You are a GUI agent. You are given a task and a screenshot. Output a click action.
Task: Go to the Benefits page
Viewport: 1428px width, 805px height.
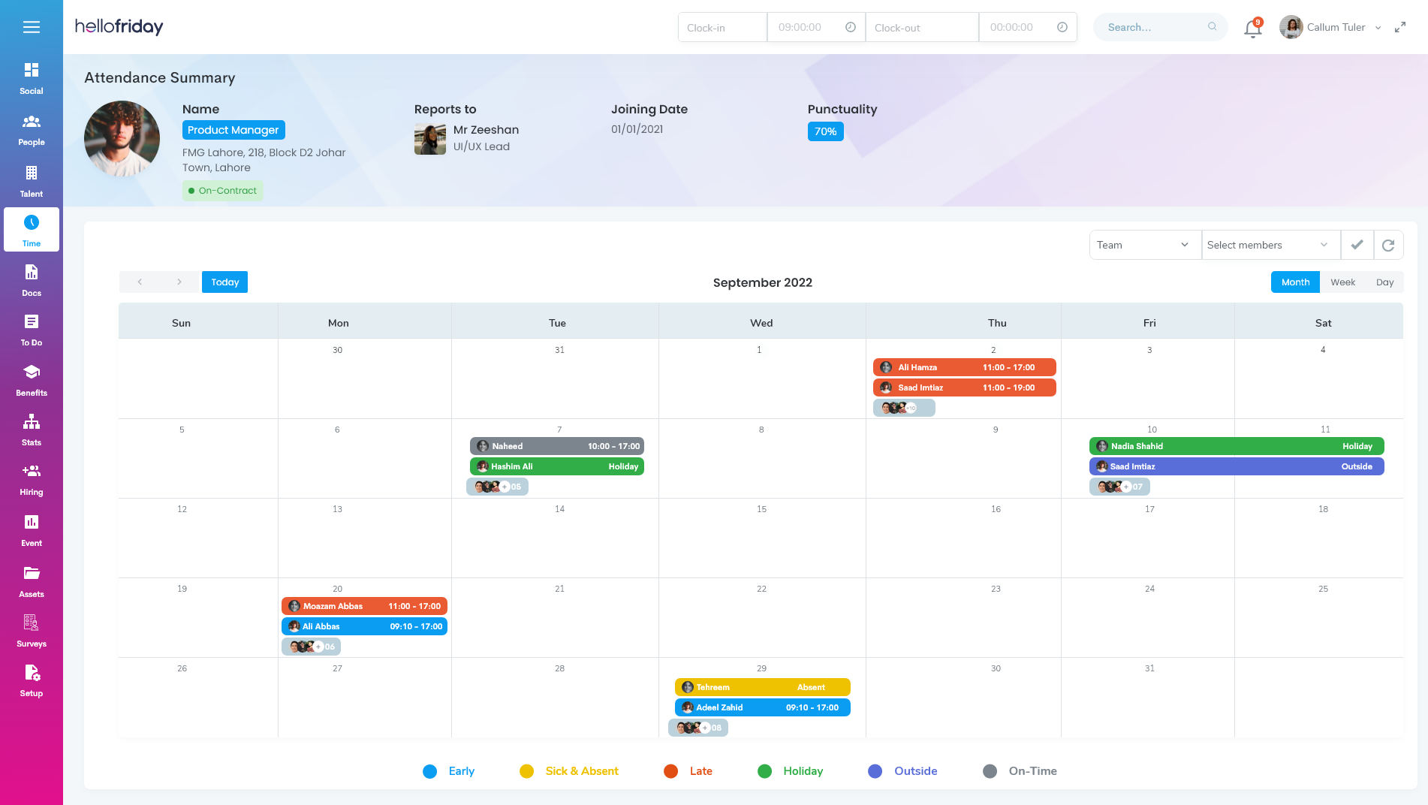pyautogui.click(x=31, y=378)
